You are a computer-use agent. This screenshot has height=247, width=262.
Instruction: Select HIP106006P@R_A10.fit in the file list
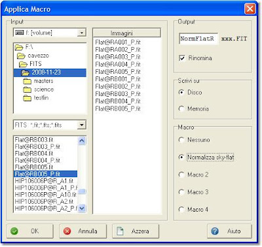click(x=46, y=195)
